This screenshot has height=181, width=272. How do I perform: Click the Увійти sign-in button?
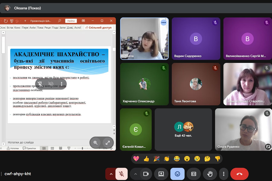point(71,21)
